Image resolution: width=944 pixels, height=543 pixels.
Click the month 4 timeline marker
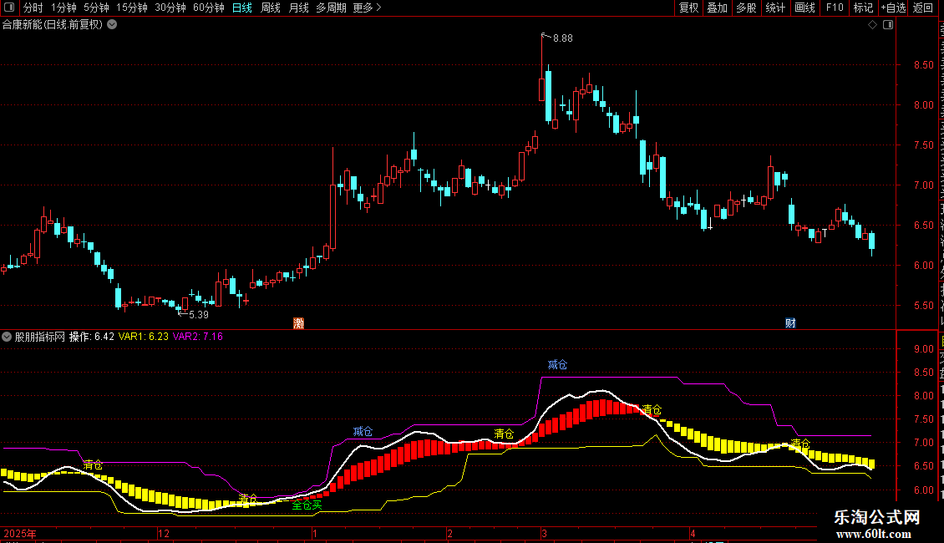click(x=693, y=533)
